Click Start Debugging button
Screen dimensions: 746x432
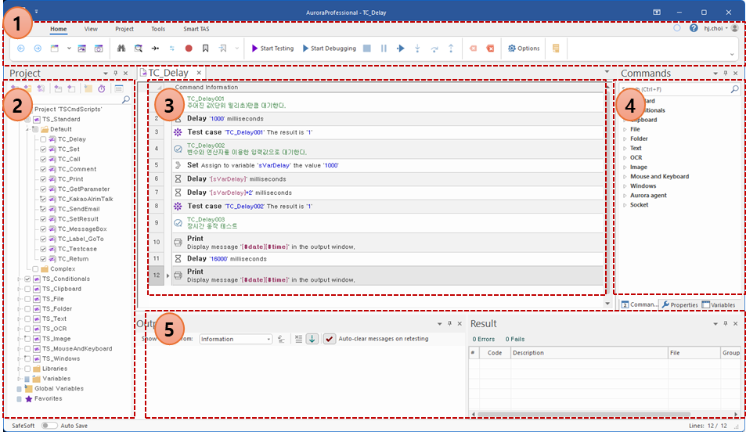(330, 48)
